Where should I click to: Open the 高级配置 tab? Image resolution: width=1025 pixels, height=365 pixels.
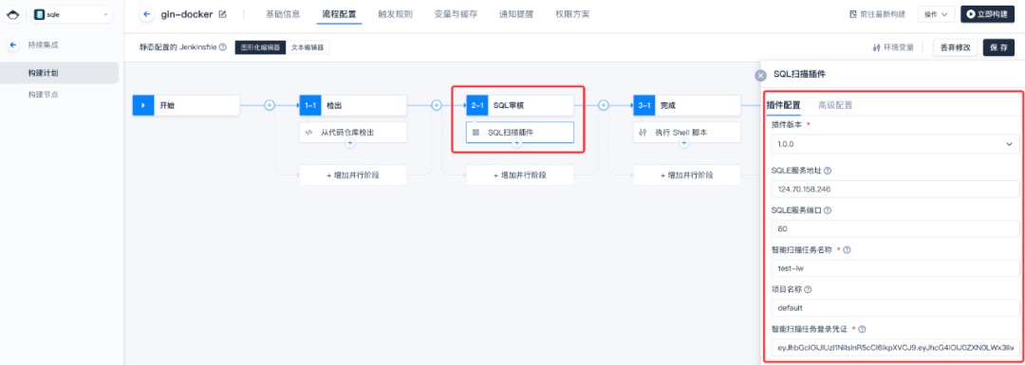835,105
